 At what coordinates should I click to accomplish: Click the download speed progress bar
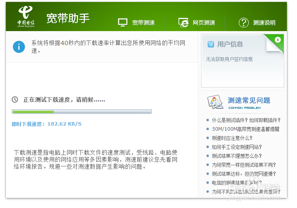pos(81,112)
